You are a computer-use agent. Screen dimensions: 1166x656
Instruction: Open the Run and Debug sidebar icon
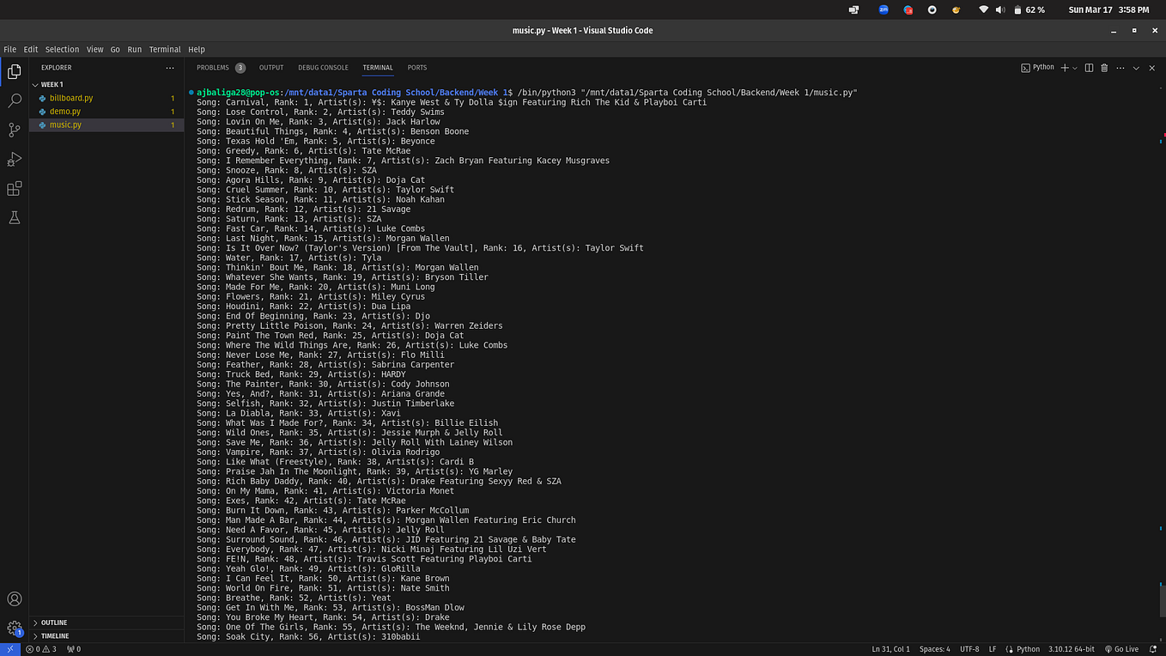click(14, 160)
